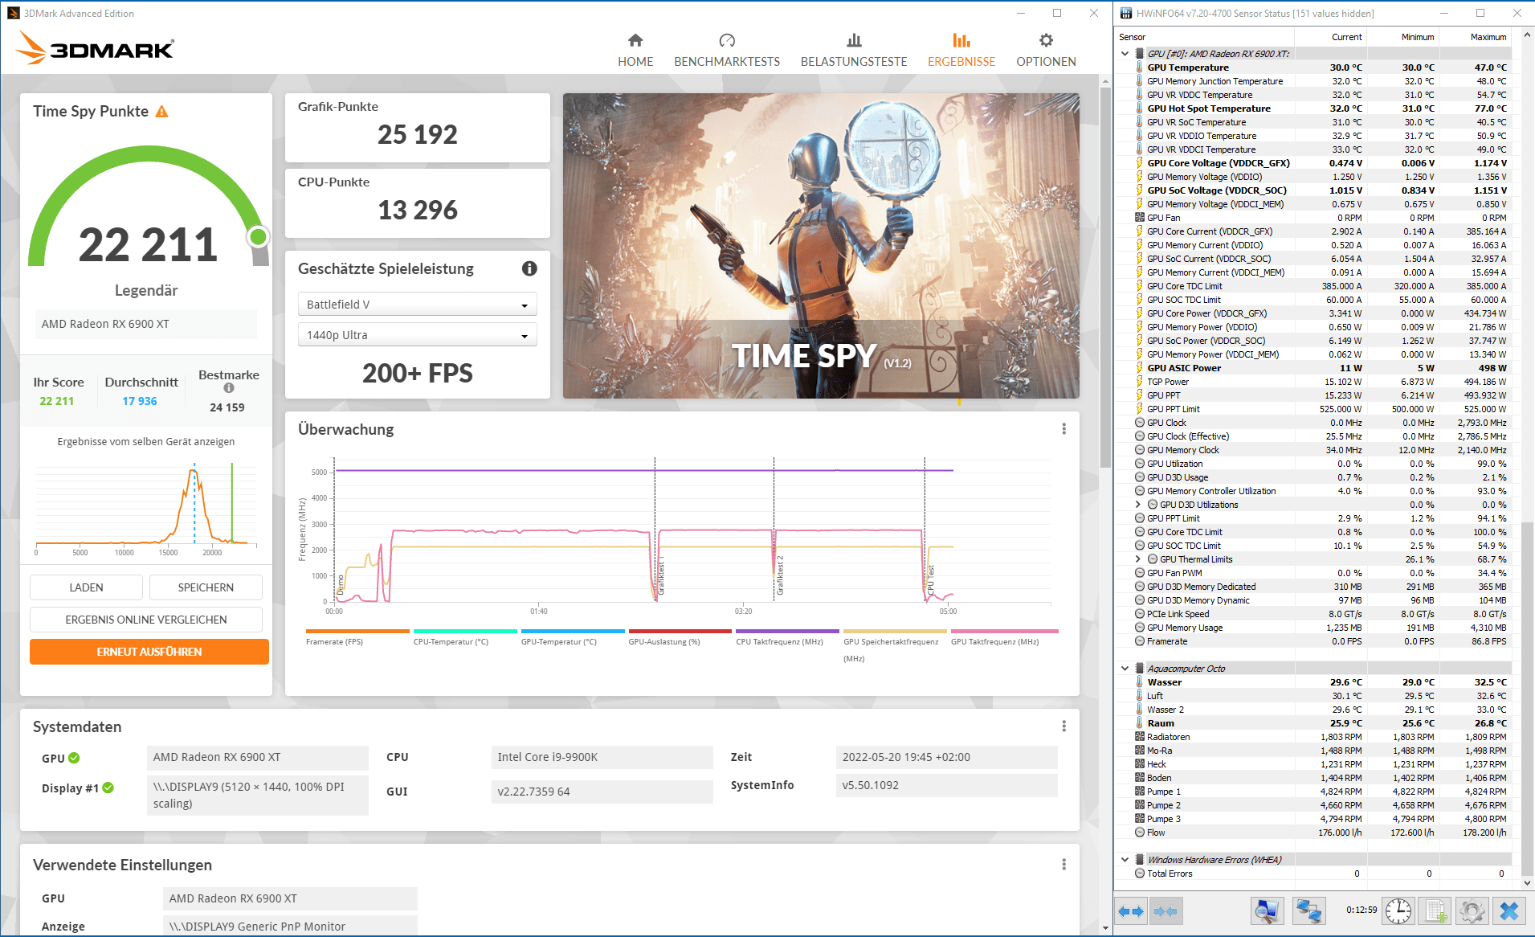
Task: Click fan icon of the GPU Fan row
Action: pyautogui.click(x=1139, y=218)
